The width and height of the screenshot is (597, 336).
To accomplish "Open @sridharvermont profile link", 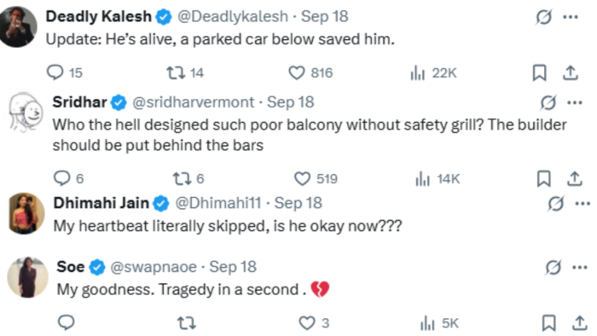I will [x=193, y=102].
